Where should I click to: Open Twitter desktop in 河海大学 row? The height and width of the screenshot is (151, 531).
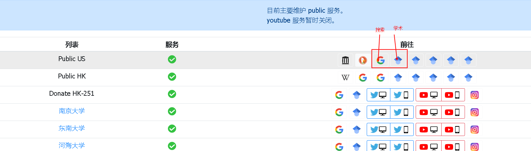[x=378, y=147]
